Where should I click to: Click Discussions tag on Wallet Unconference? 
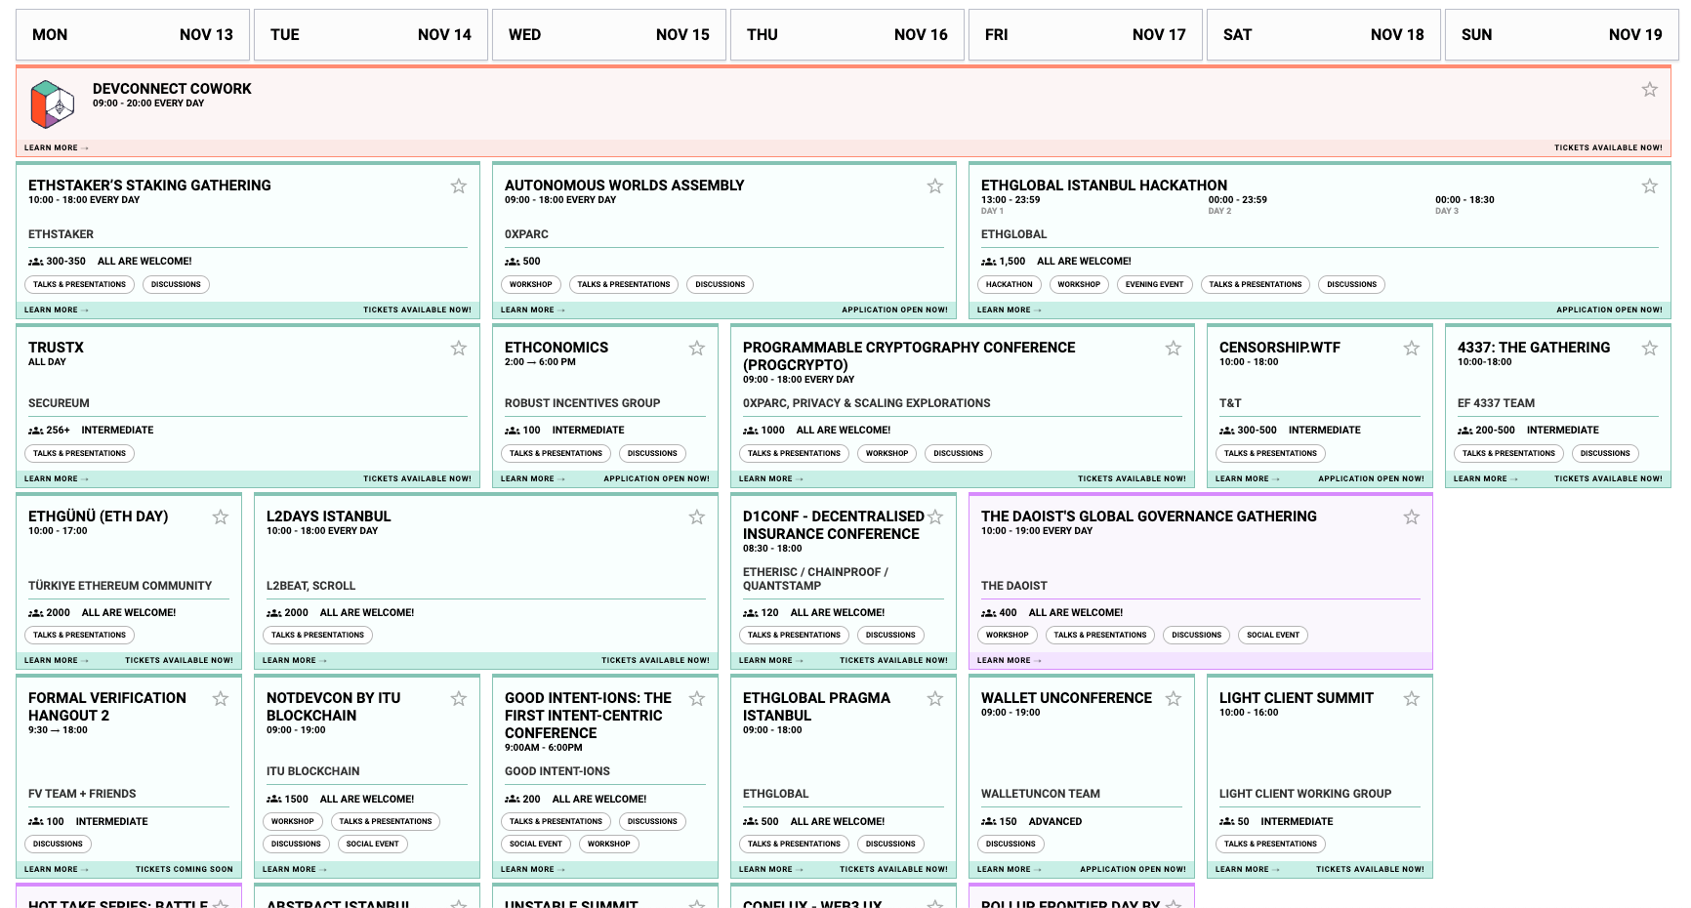point(1010,845)
